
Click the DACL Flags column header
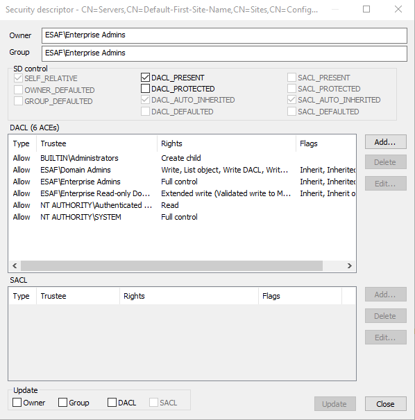[x=326, y=143]
